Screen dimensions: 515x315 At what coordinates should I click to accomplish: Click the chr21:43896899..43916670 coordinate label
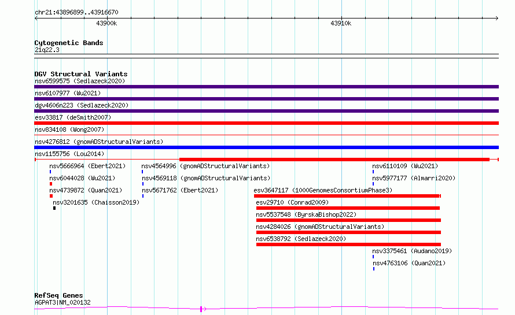pos(76,12)
